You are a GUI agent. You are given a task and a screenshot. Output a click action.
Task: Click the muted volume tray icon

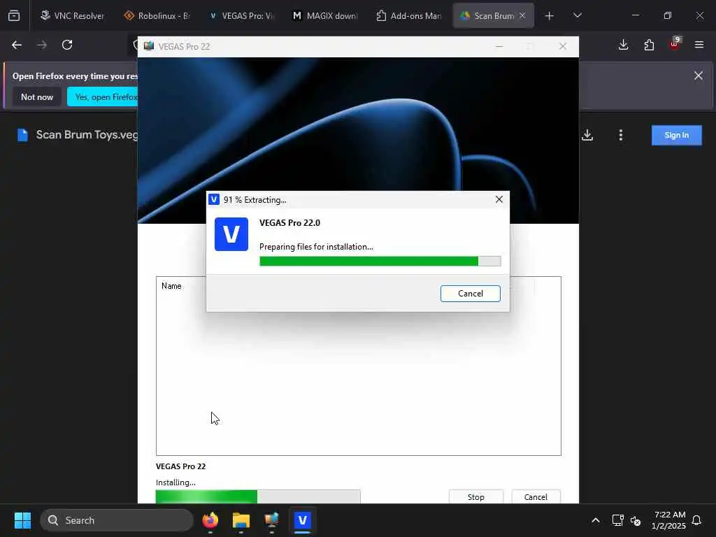click(x=635, y=520)
